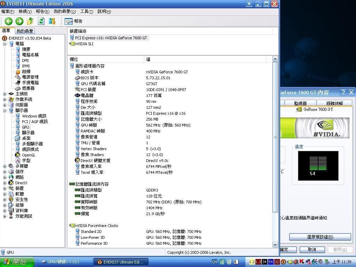
Task: Click the 報告 report button in toolbar
Action: [x=73, y=21]
